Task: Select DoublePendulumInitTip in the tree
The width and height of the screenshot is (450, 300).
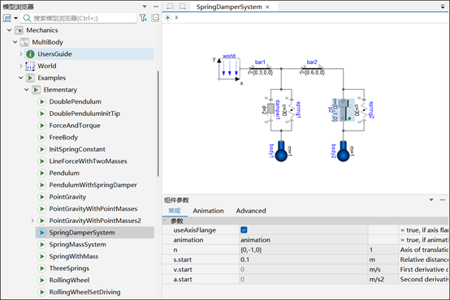Action: (x=84, y=114)
